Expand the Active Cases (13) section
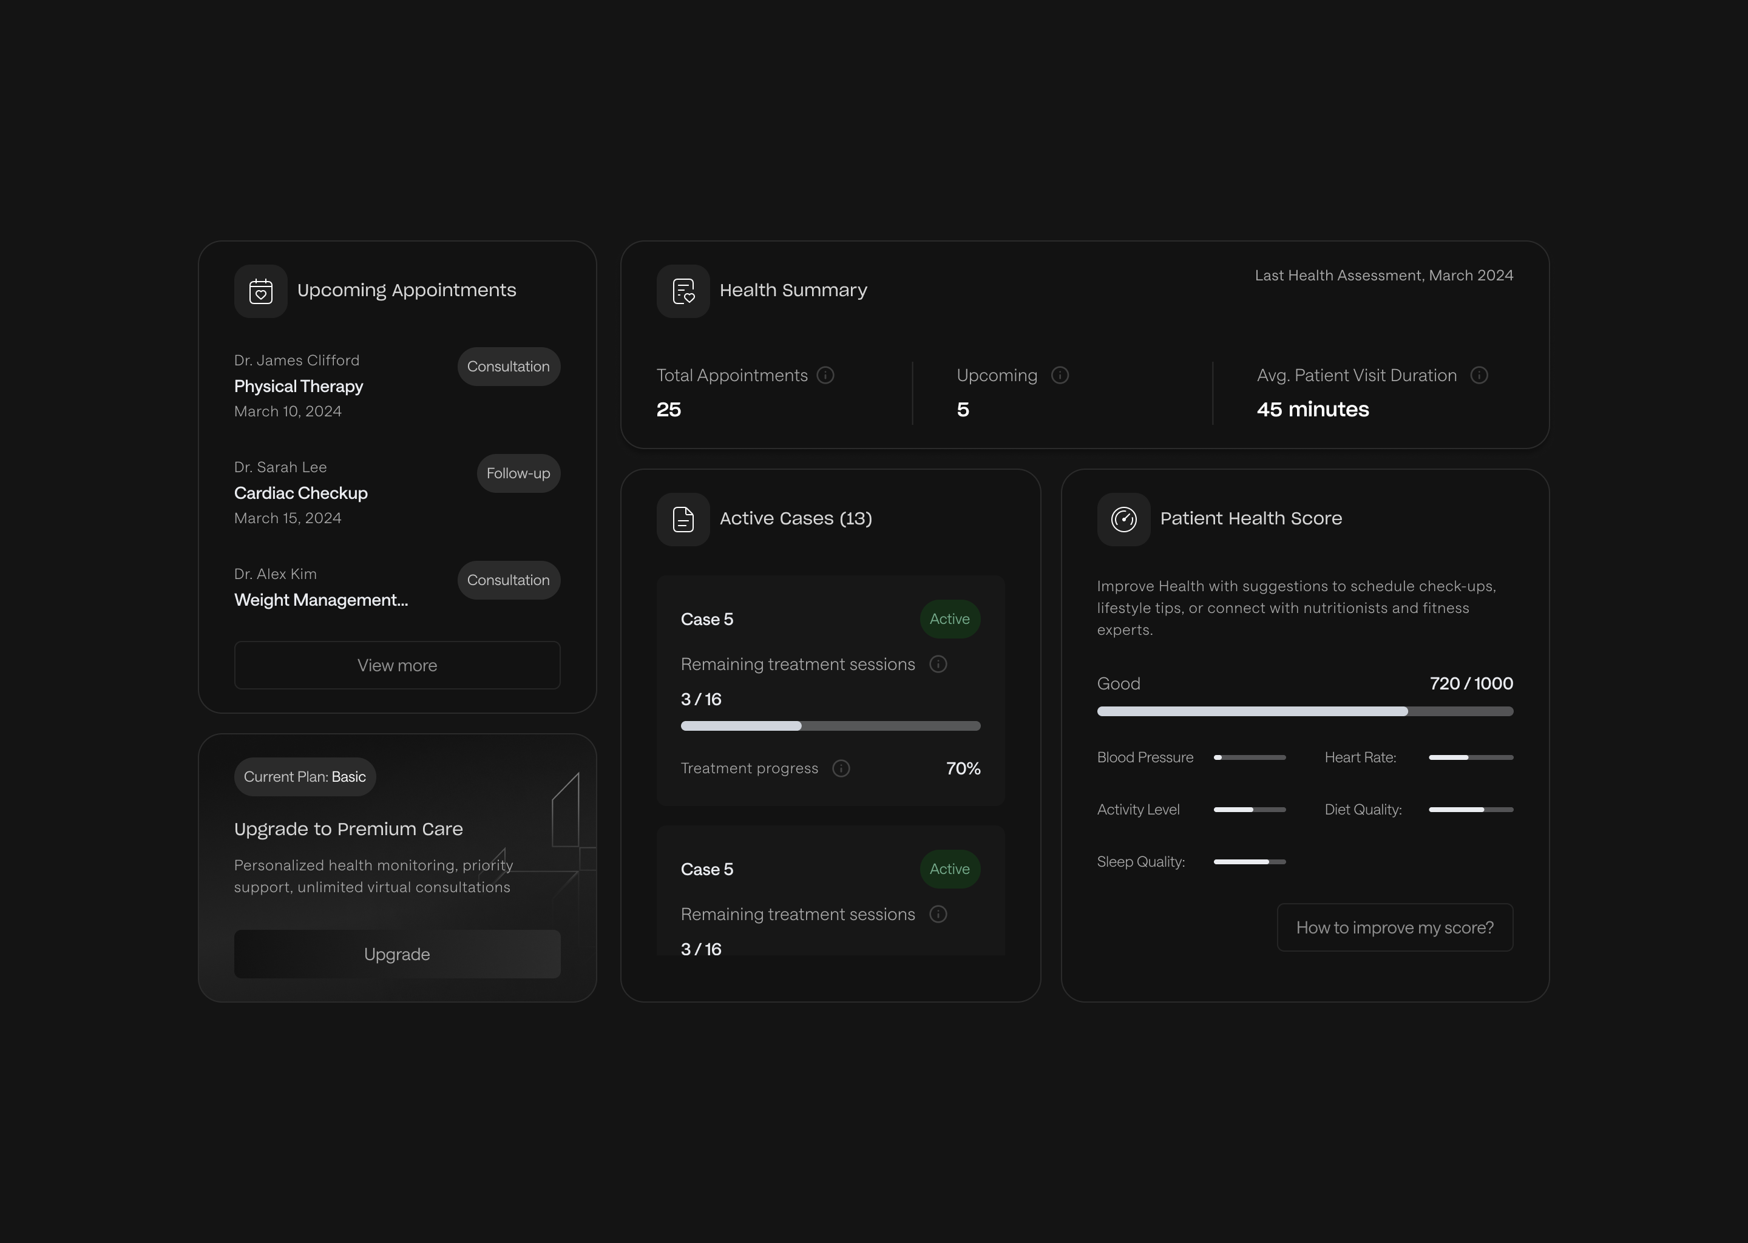The width and height of the screenshot is (1748, 1243). [796, 519]
